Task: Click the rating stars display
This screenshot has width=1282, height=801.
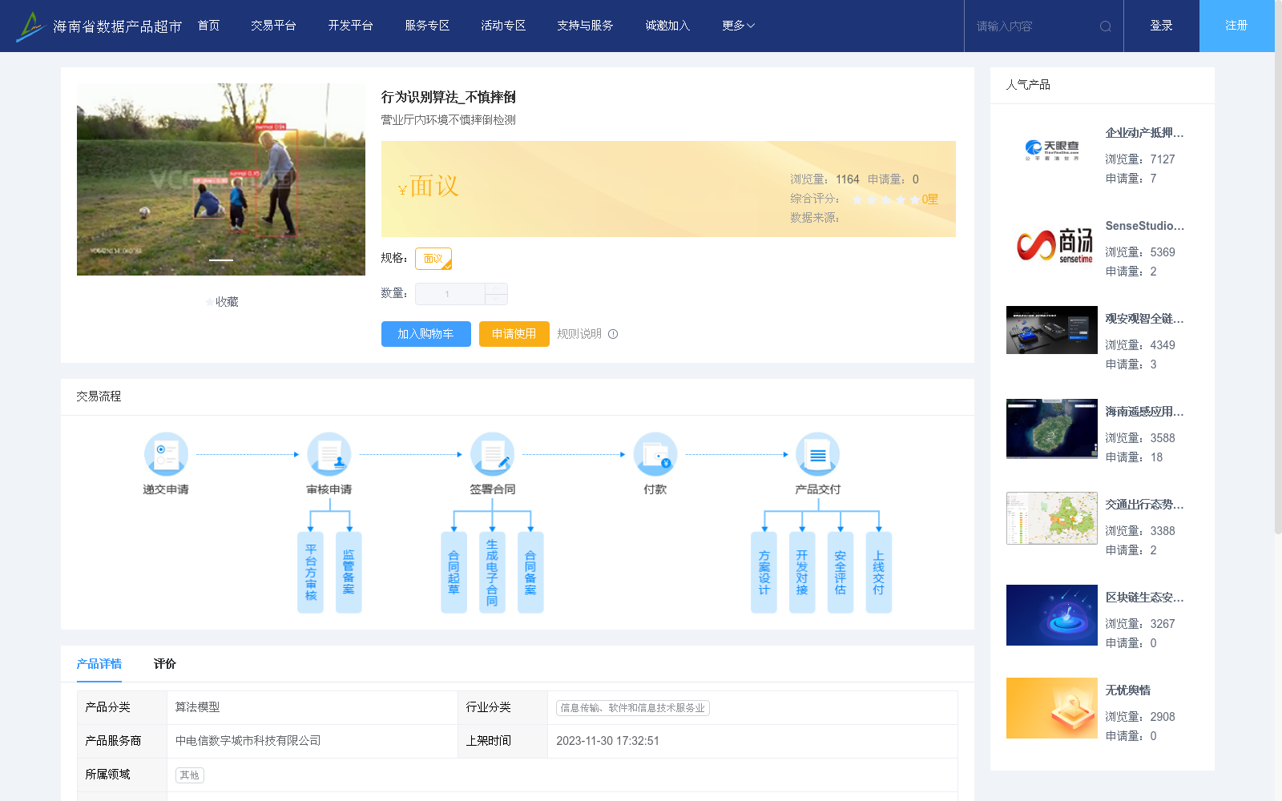Action: click(885, 199)
